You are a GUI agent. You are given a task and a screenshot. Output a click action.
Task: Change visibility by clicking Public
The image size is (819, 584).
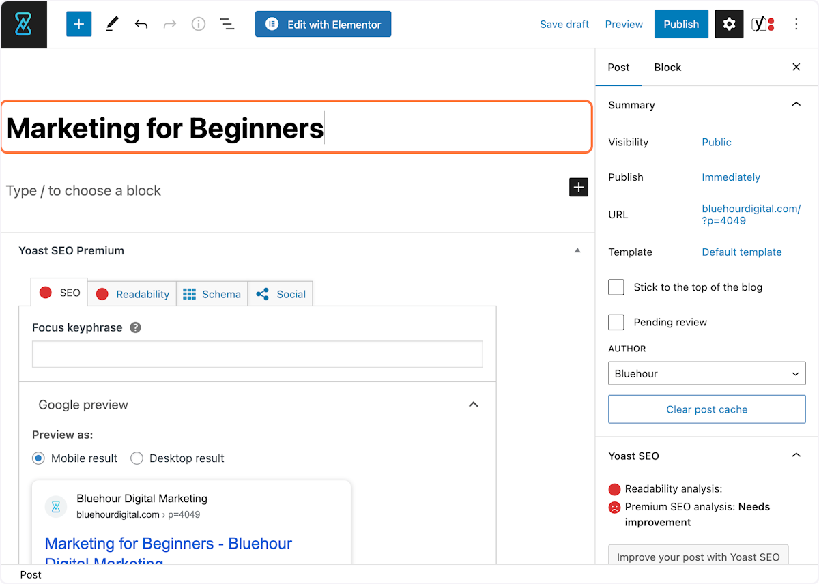point(716,142)
